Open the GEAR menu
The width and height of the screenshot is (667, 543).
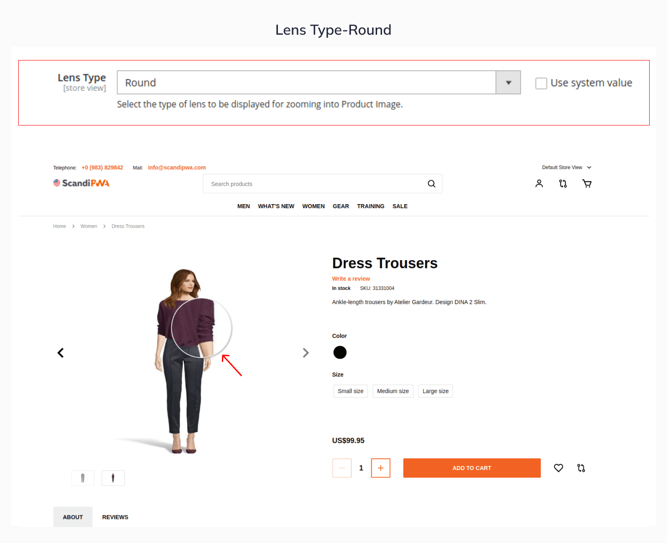341,206
